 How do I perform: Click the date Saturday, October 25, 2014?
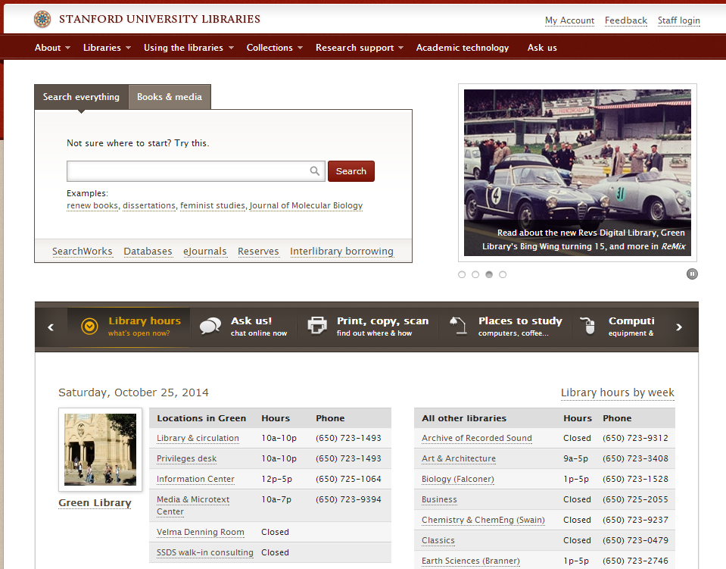click(x=133, y=392)
